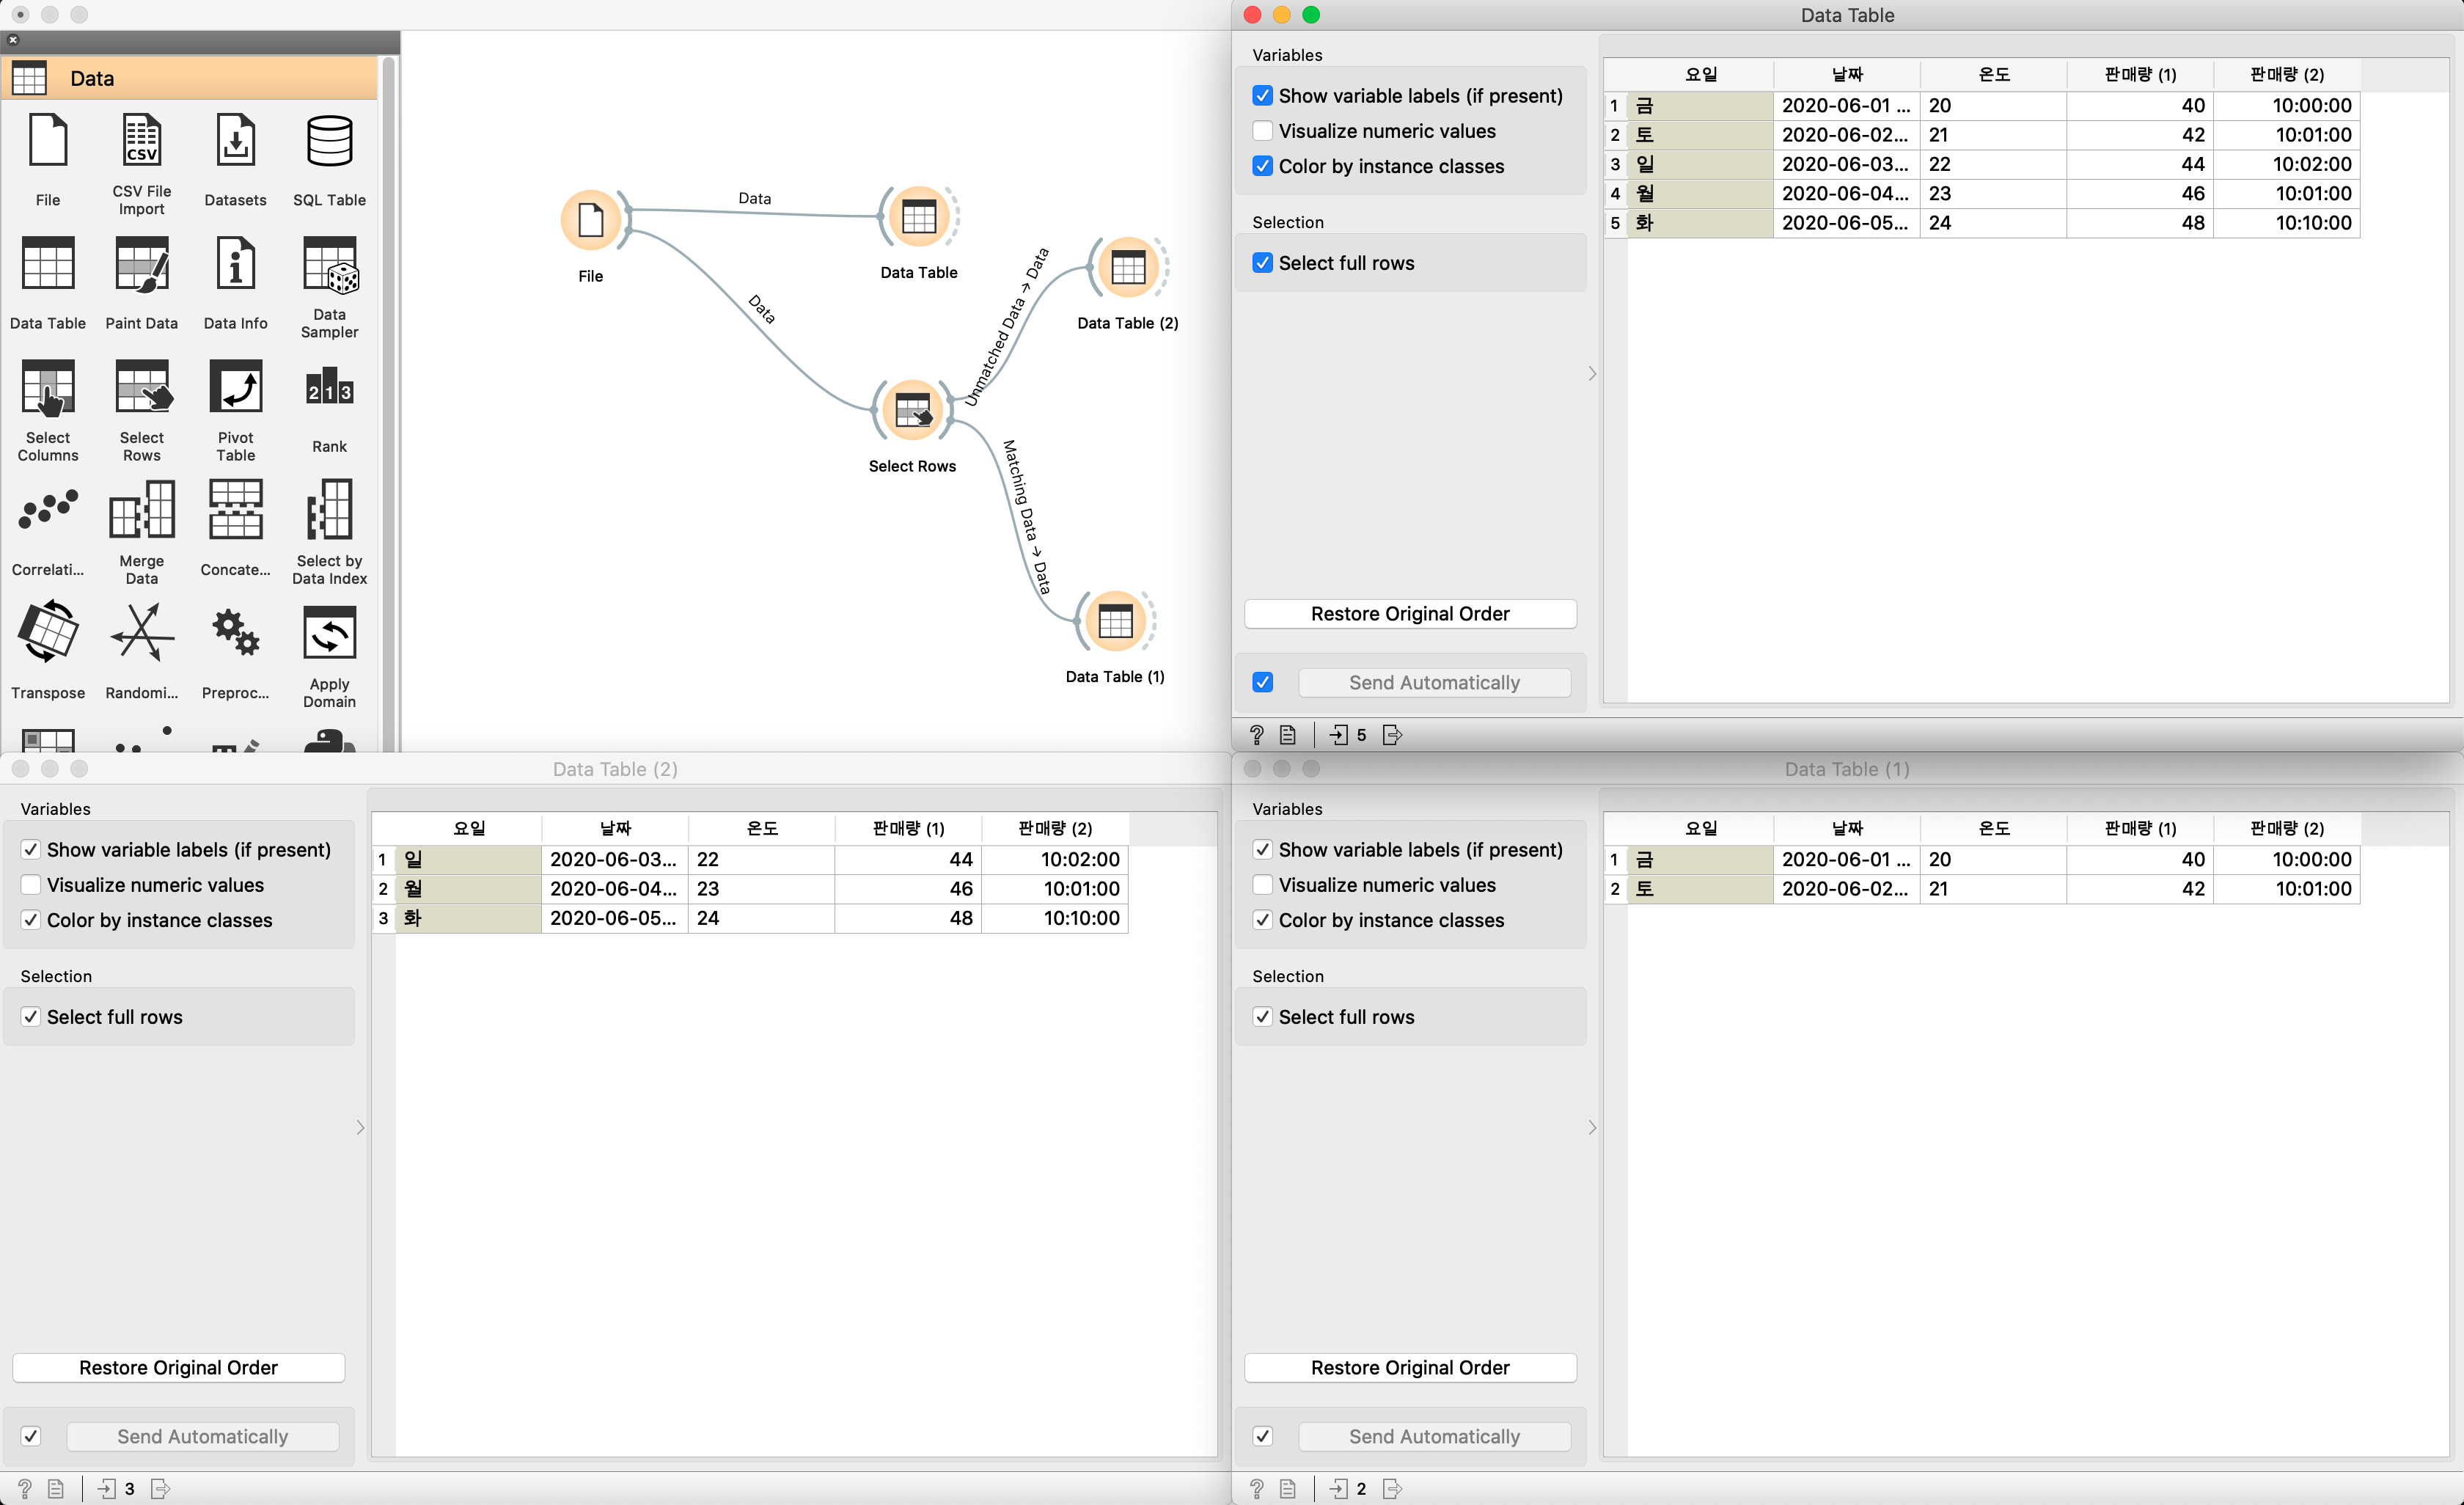Image resolution: width=2464 pixels, height=1505 pixels.
Task: Collapse Data Table (1) side panel arrow
Action: pyautogui.click(x=1592, y=1128)
